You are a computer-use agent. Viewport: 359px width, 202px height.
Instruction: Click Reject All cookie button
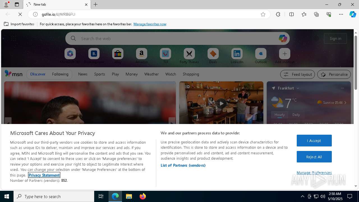click(314, 157)
